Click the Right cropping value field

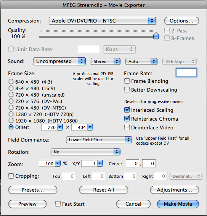(160, 176)
